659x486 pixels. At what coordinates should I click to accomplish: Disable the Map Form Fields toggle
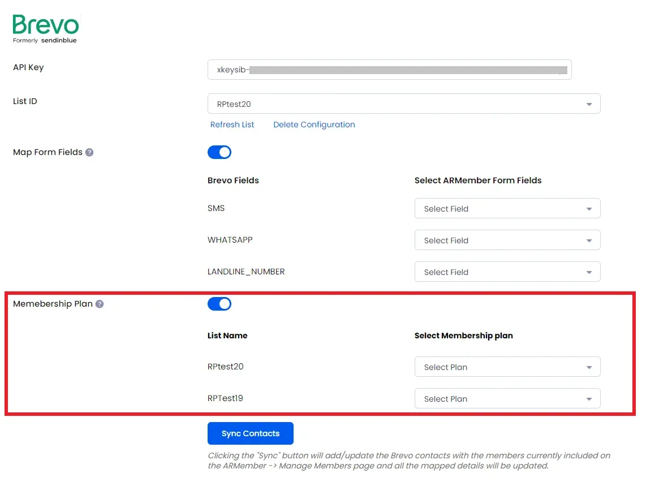(219, 152)
